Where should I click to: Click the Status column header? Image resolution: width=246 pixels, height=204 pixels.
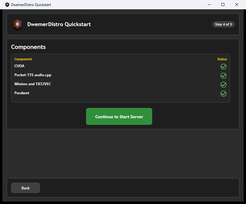pos(222,59)
